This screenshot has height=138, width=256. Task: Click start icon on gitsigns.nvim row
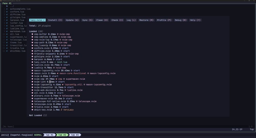[x=61, y=56]
